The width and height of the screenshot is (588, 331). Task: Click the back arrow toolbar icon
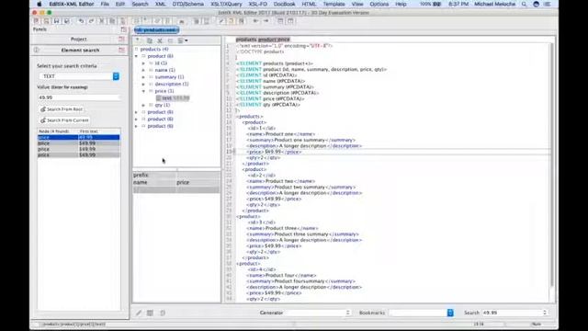(255, 21)
